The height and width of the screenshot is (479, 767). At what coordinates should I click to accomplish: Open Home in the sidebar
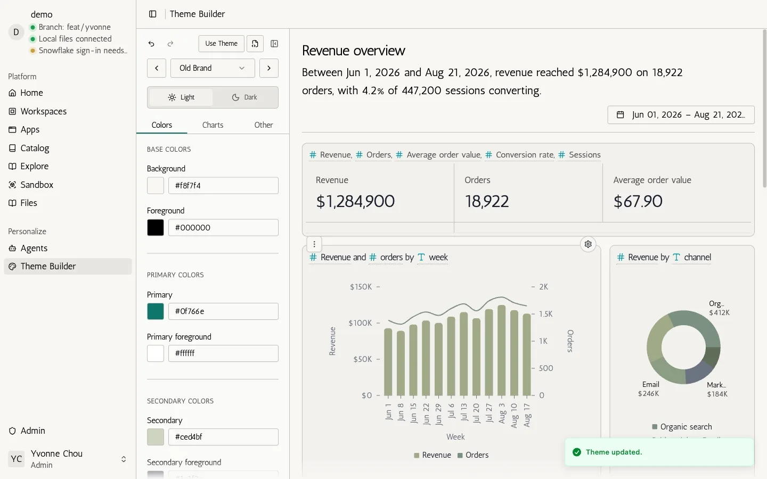68,93
